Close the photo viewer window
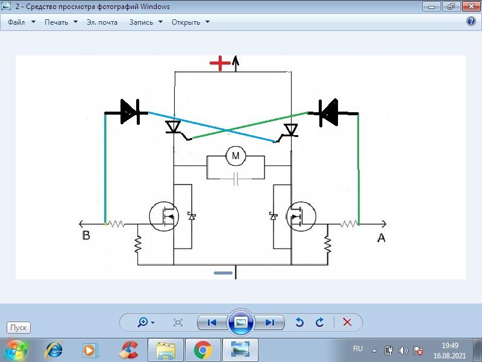This screenshot has height=362, width=482. click(x=471, y=7)
